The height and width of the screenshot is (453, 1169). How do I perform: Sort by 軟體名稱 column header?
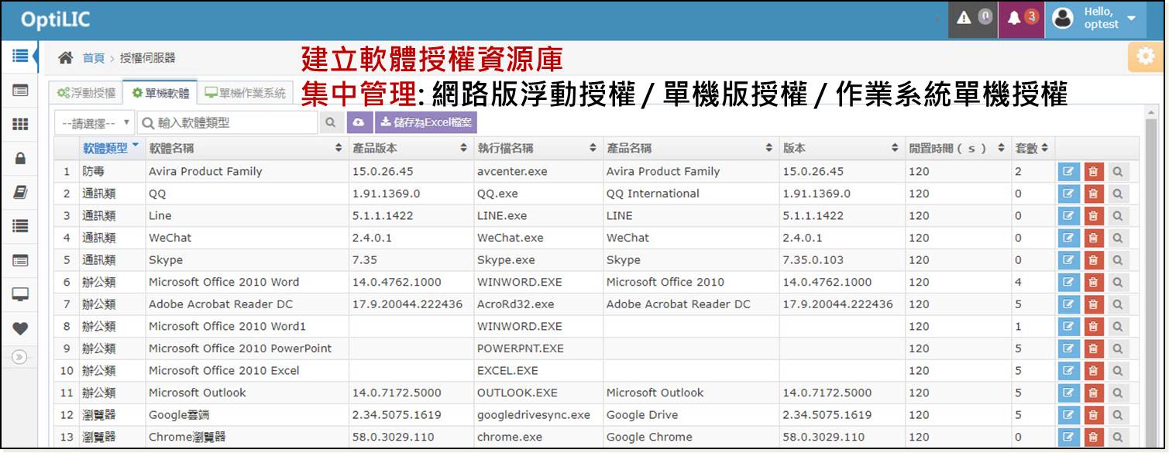pyautogui.click(x=246, y=148)
